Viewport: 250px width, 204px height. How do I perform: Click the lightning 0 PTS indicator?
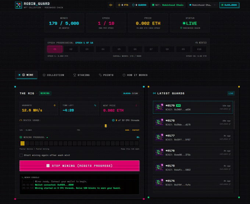[123, 5]
